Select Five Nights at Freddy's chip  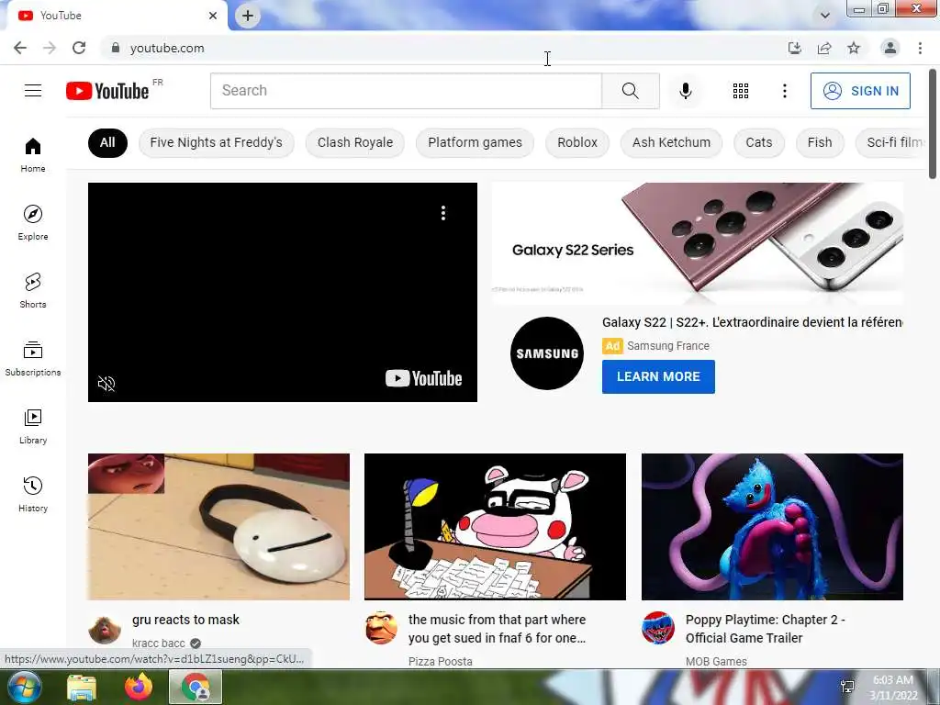tap(217, 142)
